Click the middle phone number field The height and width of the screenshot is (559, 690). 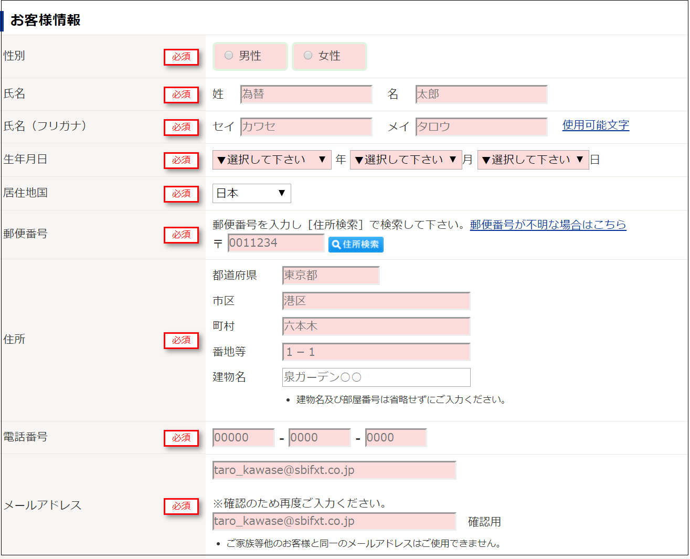(320, 438)
